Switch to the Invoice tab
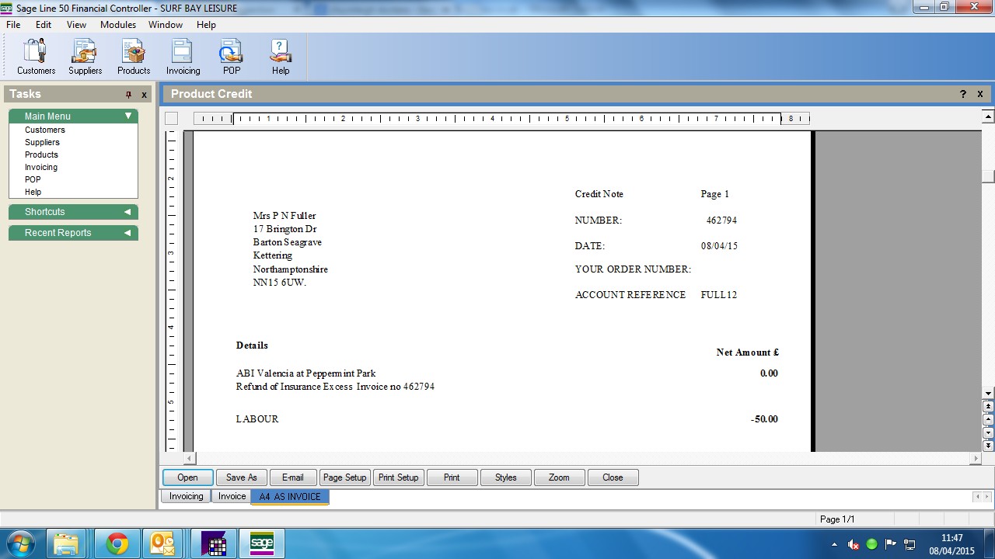Viewport: 995px width, 559px height. pos(232,497)
